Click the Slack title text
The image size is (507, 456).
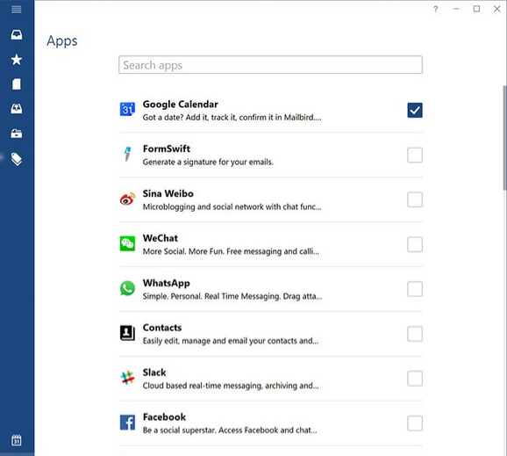click(154, 373)
